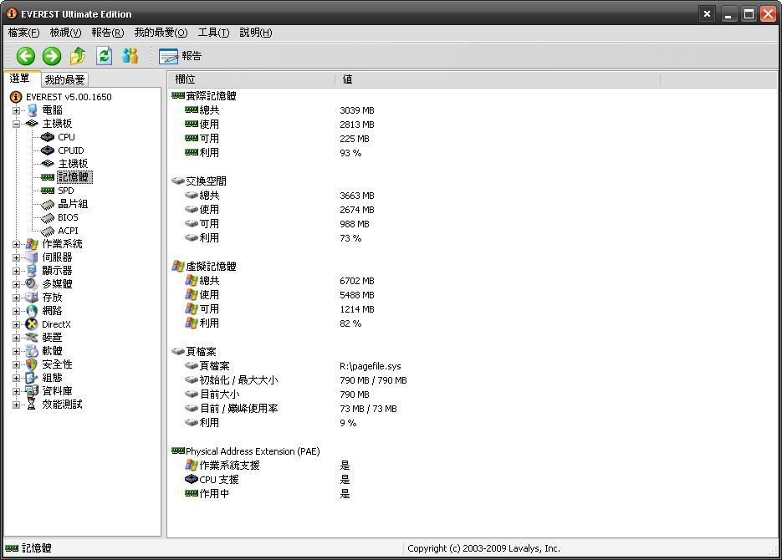Open the BIOS tree item
Image resolution: width=782 pixels, height=560 pixels.
click(68, 217)
